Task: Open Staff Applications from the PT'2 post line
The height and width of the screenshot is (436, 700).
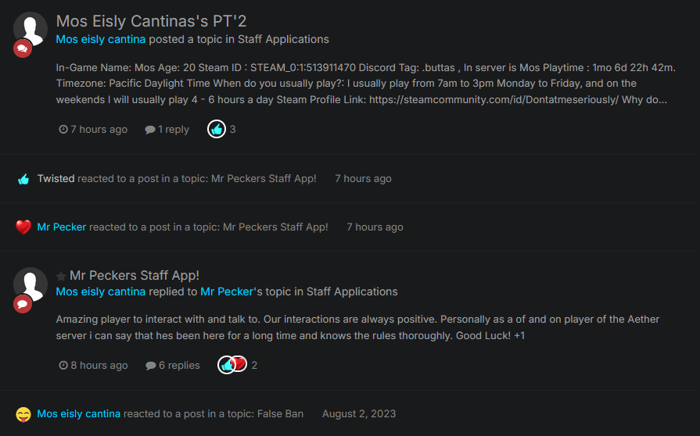Action: coord(283,39)
